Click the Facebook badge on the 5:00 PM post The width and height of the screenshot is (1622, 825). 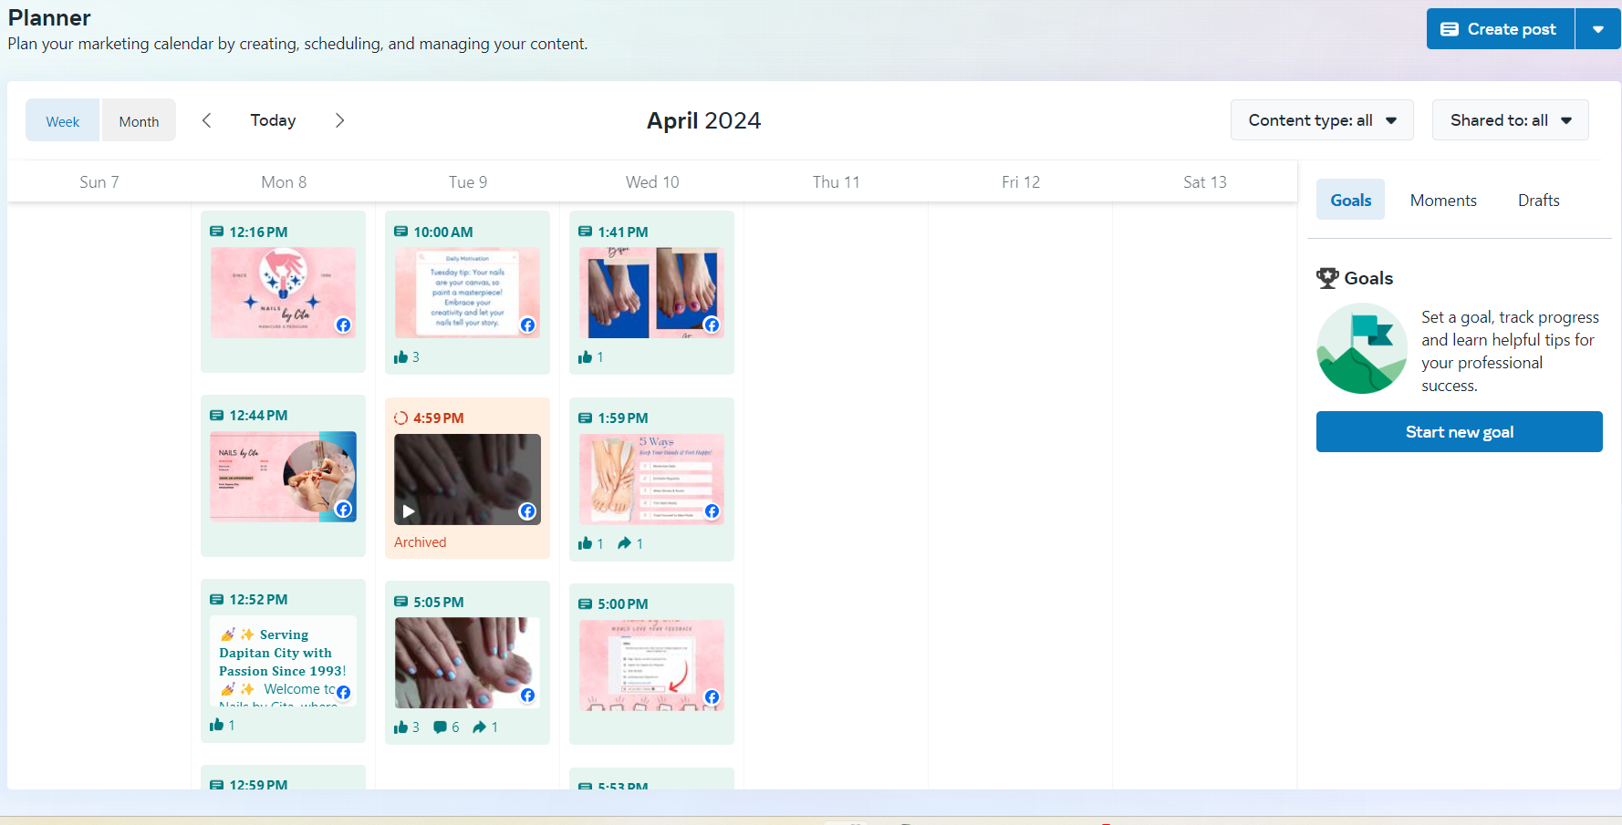(x=712, y=697)
